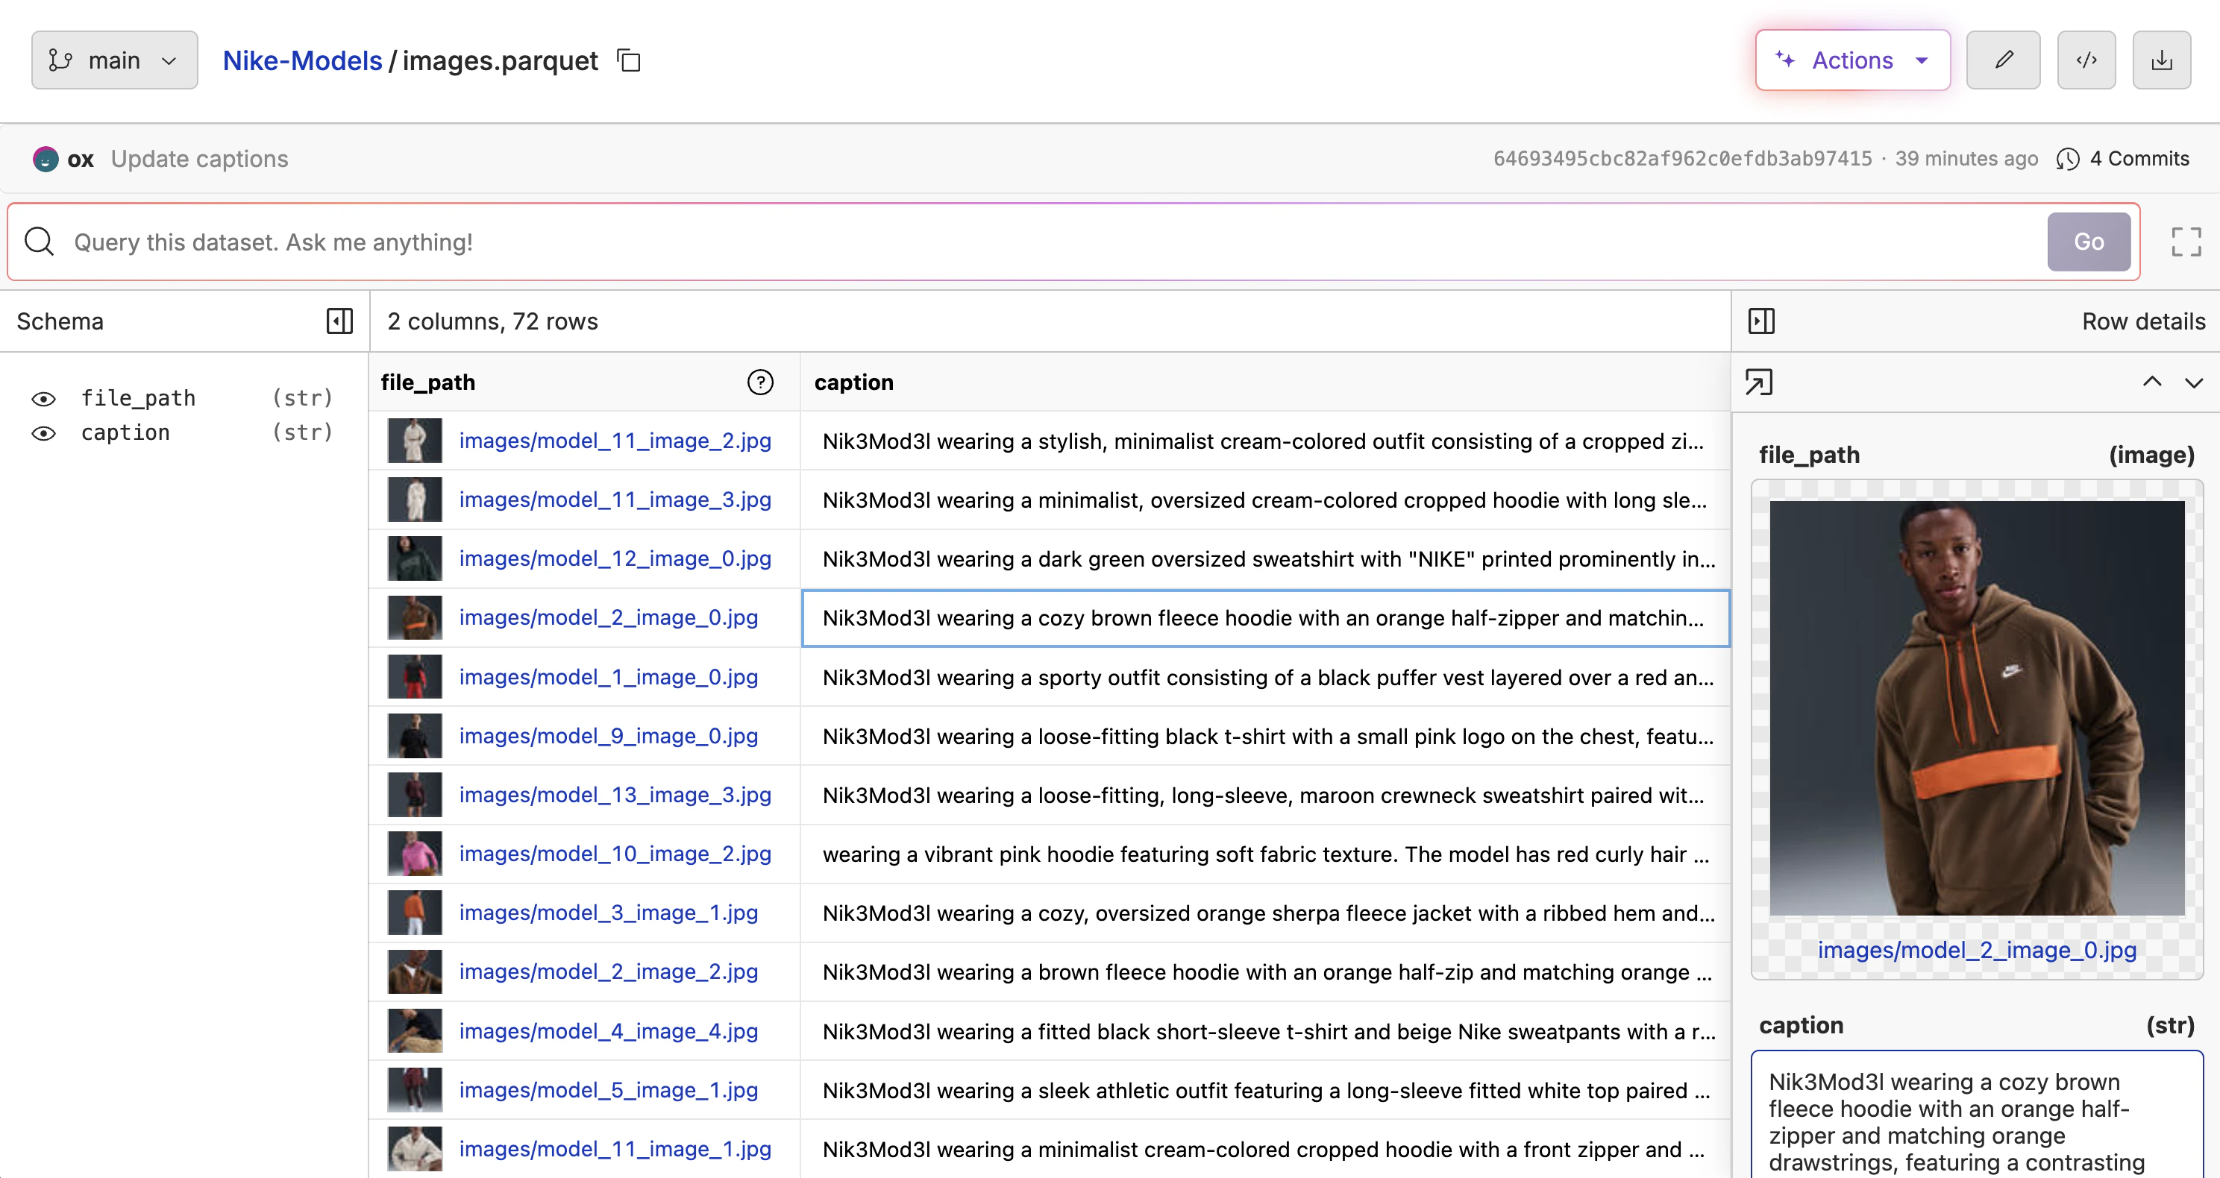Click the search magnifier in the query bar
Image resolution: width=2220 pixels, height=1178 pixels.
pos(38,241)
